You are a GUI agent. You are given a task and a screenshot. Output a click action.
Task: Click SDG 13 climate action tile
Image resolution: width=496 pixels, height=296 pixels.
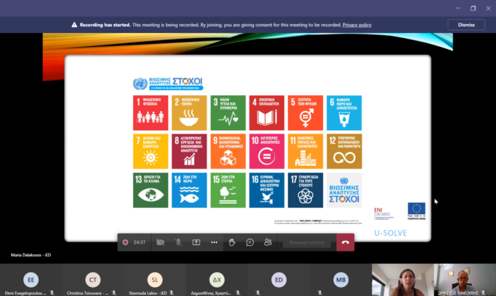pos(151,190)
